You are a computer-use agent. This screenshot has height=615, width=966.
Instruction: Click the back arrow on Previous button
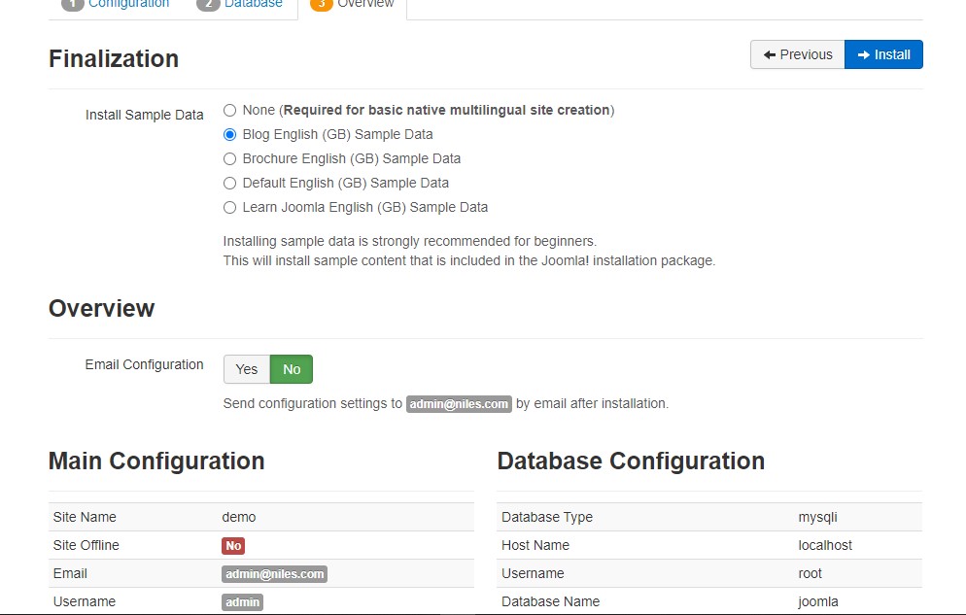771,54
